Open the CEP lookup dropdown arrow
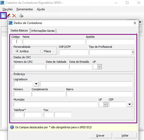144x140 pixels. (129, 104)
